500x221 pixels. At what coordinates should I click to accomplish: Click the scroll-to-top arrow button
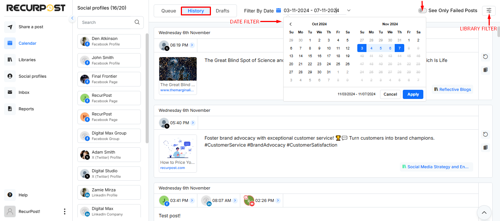click(x=484, y=213)
